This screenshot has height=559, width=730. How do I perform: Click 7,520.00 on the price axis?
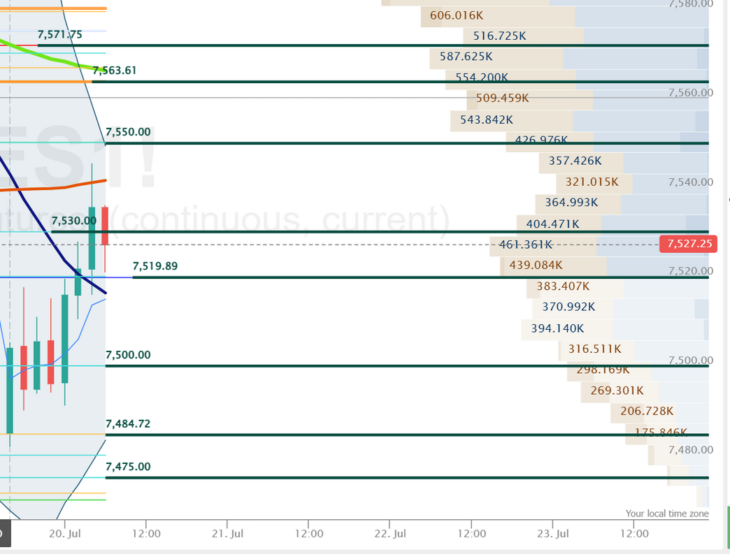click(690, 270)
